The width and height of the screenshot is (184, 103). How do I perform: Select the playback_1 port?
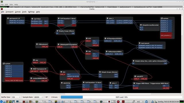point(166,21)
